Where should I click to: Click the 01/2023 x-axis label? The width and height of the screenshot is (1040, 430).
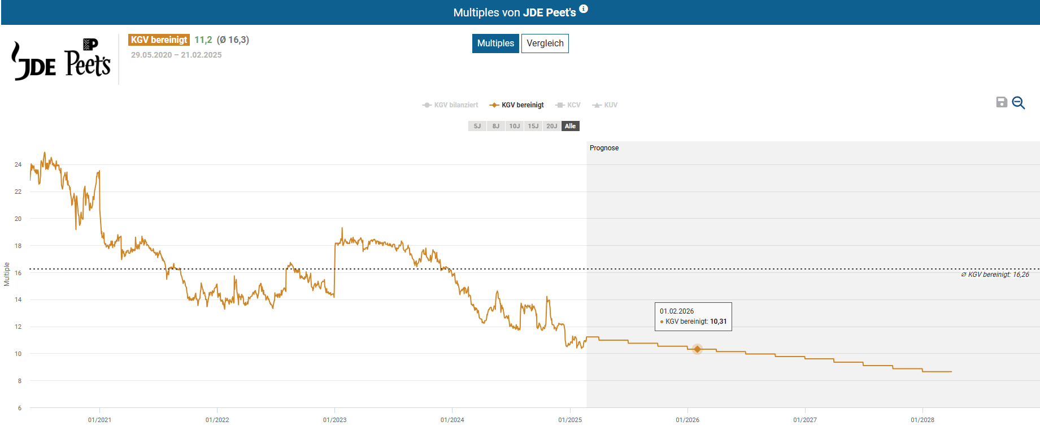334,420
